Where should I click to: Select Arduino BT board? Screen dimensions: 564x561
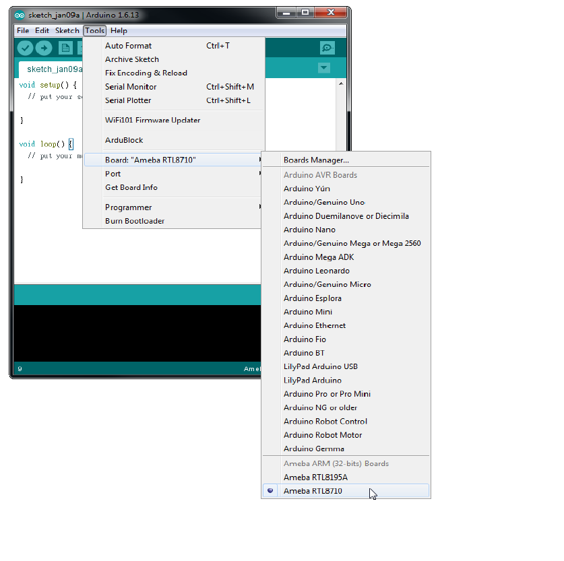(346, 353)
